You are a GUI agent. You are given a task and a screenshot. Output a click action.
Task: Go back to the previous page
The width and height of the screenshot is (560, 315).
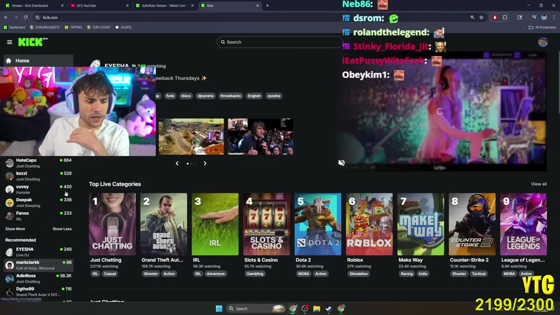pos(6,17)
